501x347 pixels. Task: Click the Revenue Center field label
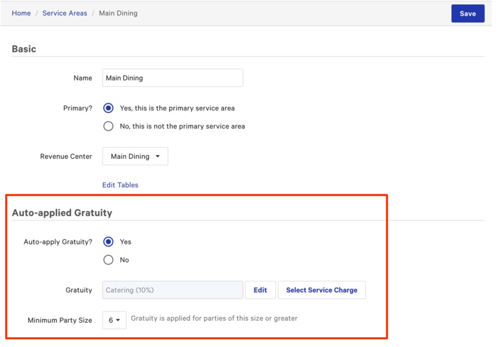[66, 157]
